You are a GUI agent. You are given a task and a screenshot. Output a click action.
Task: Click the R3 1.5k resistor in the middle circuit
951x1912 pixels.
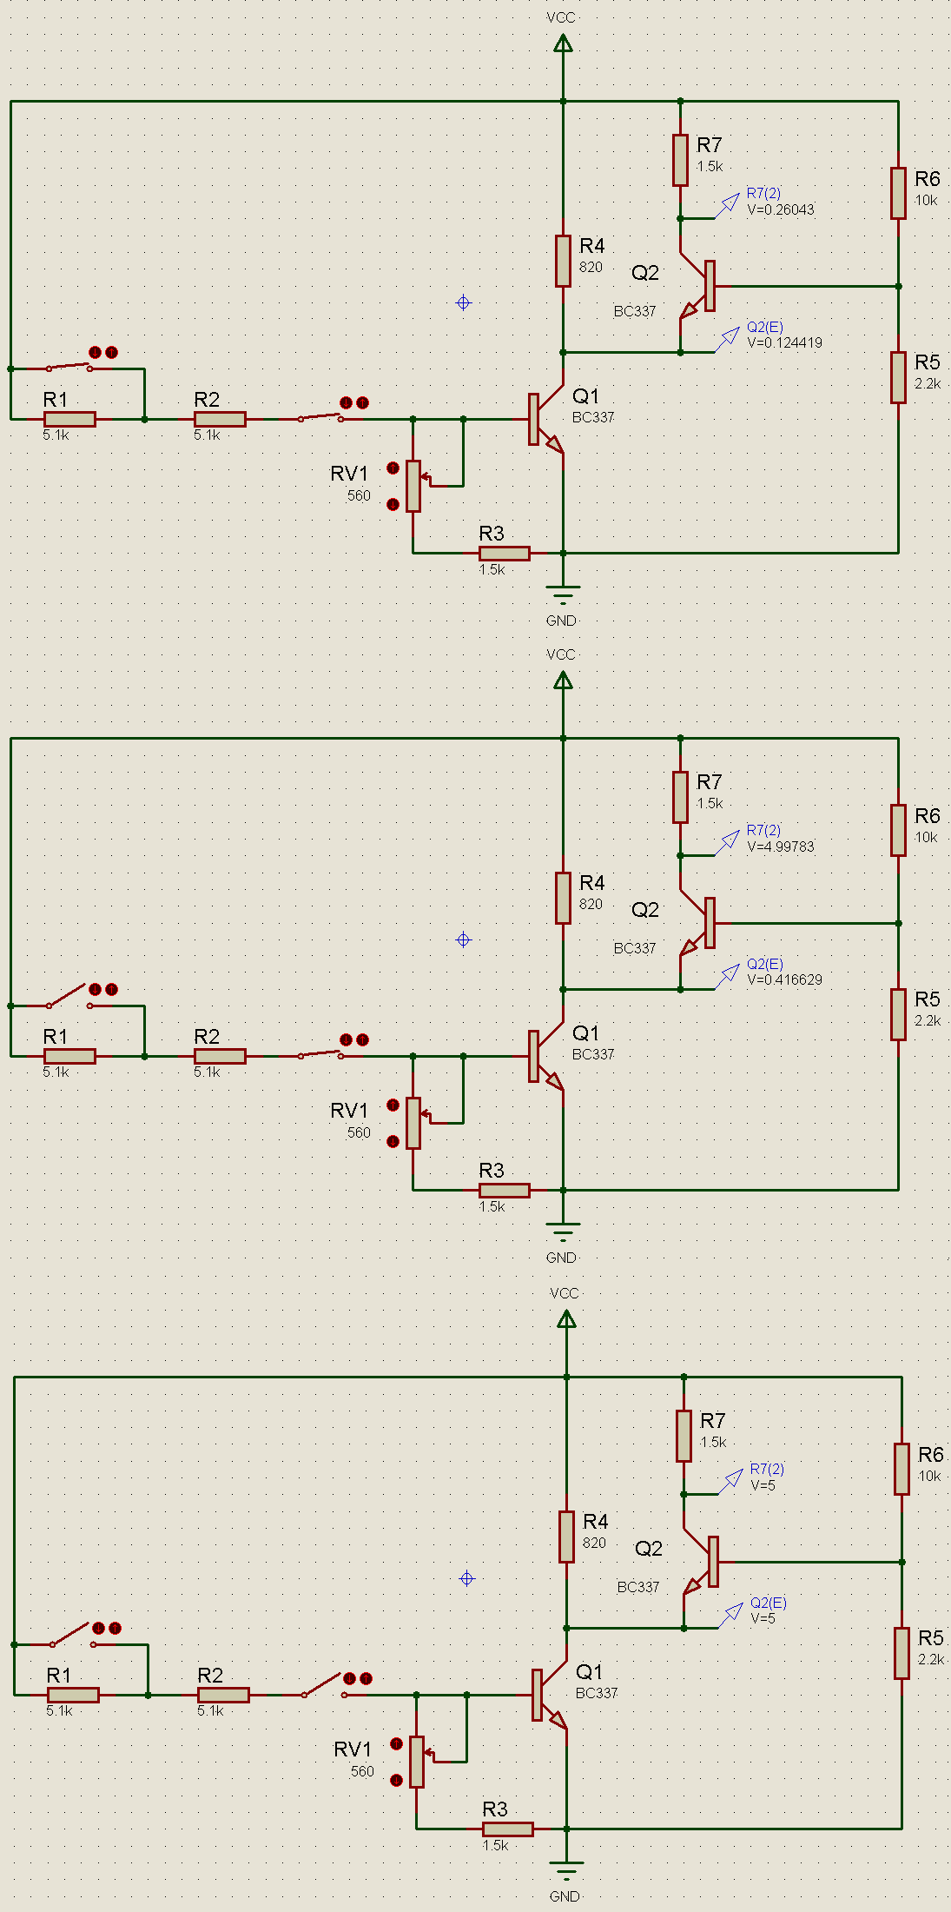(x=505, y=1190)
